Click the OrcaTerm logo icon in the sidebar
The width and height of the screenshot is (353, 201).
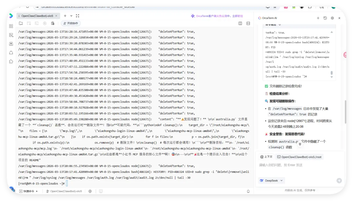point(11,16)
